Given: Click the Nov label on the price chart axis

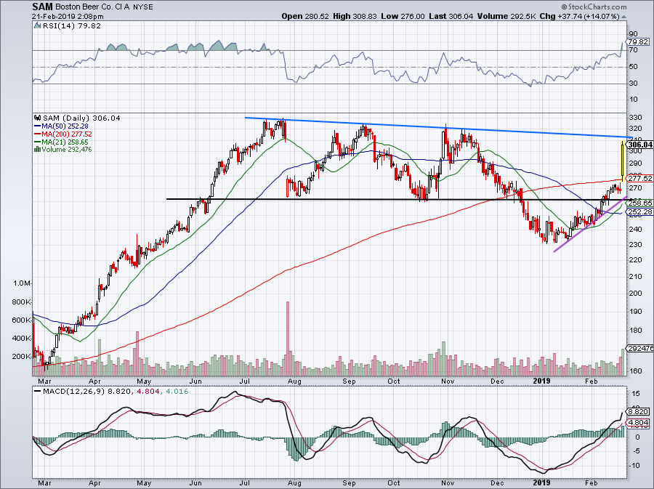Looking at the screenshot, I should tap(448, 381).
